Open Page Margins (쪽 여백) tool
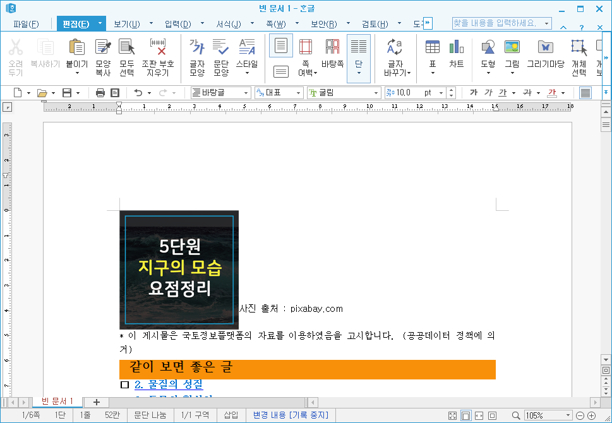Viewport: 612px width, 423px height. click(x=306, y=57)
